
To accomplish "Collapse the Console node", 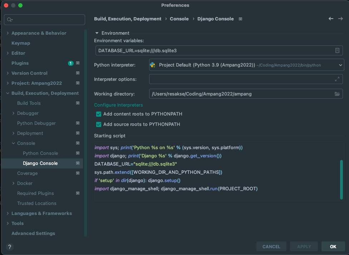I will pos(13,143).
